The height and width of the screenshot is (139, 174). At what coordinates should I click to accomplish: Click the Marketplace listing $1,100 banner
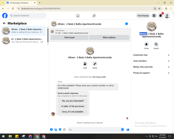pos(90,32)
